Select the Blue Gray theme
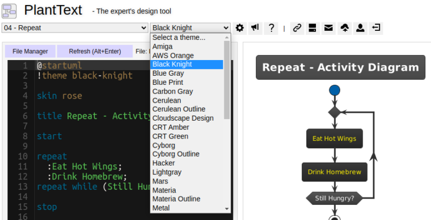 (x=187, y=74)
